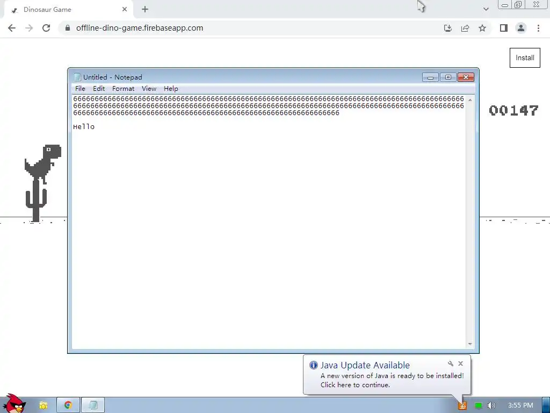
Task: Click Notepad scrollbar up arrow
Action: 470,100
